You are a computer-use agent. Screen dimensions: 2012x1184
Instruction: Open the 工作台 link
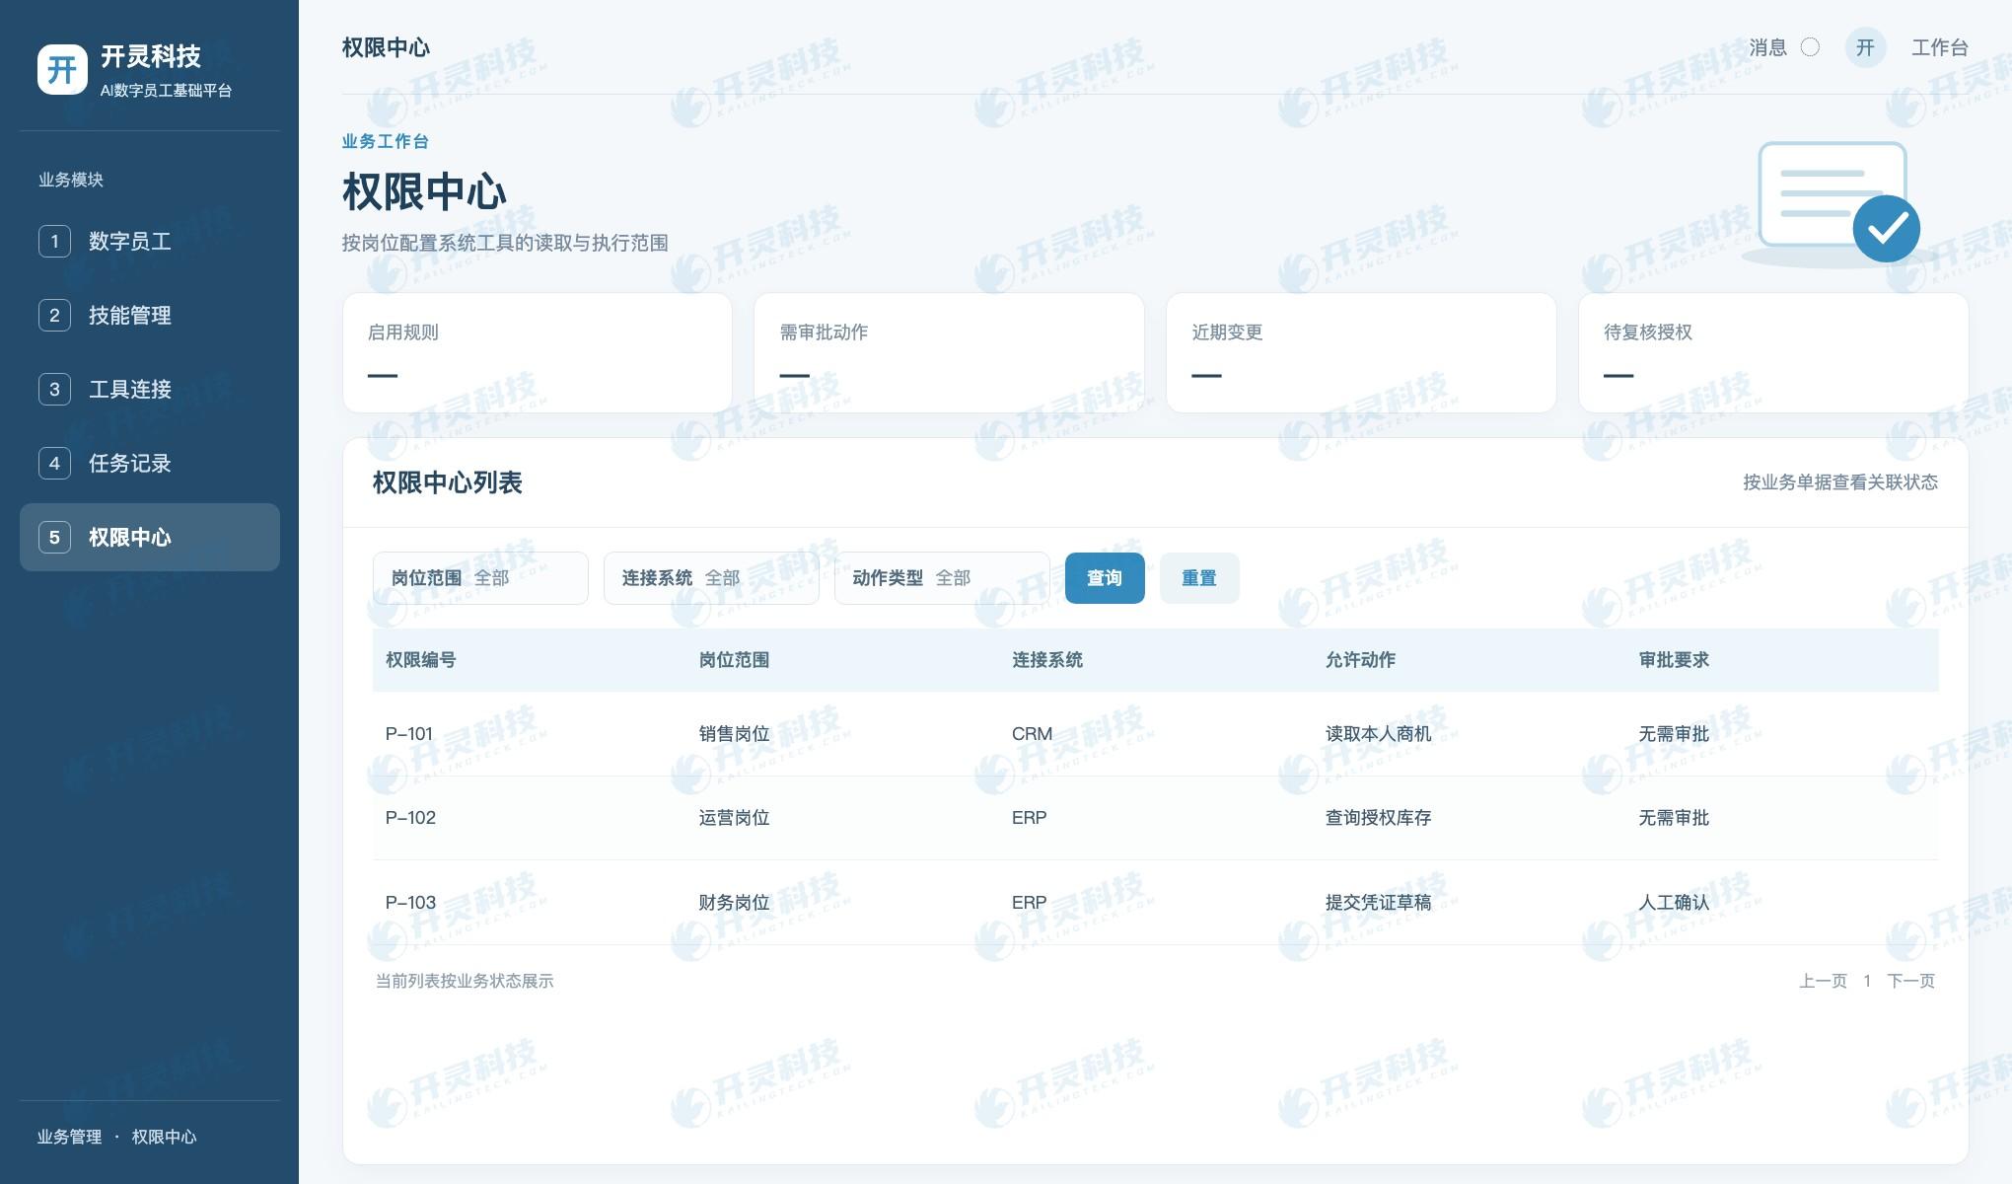1939,47
